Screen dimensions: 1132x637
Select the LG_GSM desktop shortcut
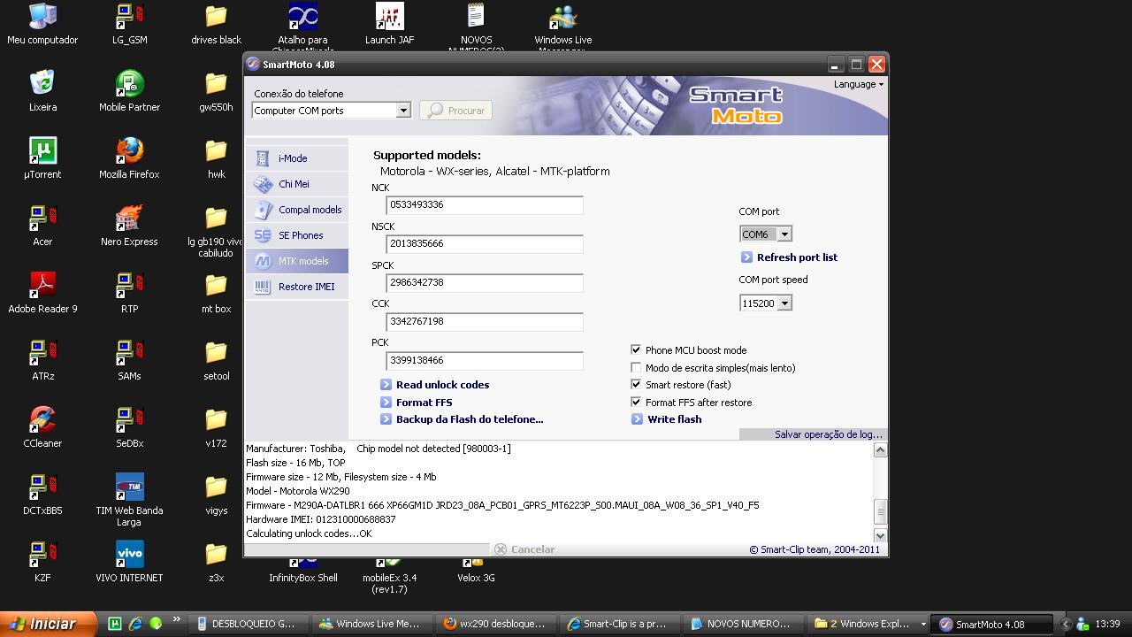pos(130,24)
